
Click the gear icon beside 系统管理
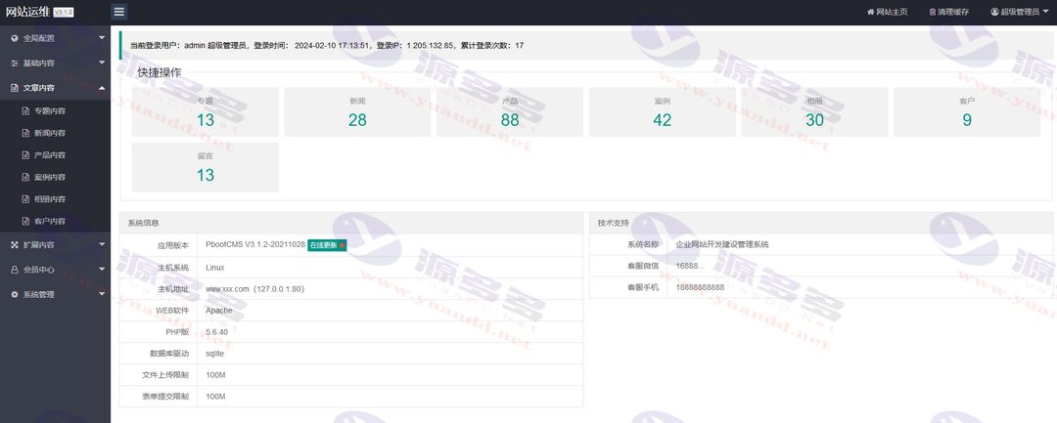14,295
